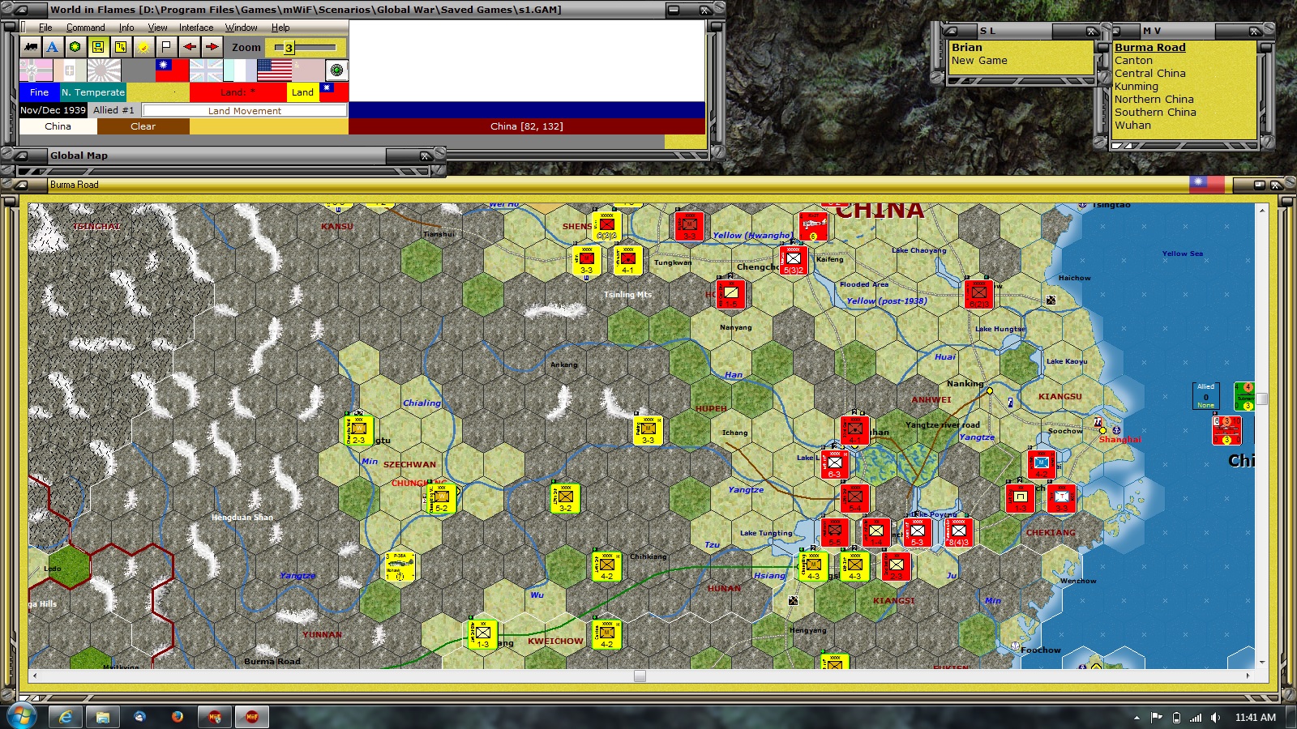
Task: Open the Interface menu
Action: tap(196, 28)
